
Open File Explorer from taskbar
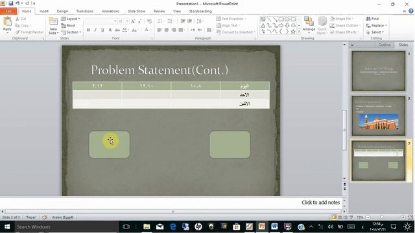pyautogui.click(x=147, y=227)
